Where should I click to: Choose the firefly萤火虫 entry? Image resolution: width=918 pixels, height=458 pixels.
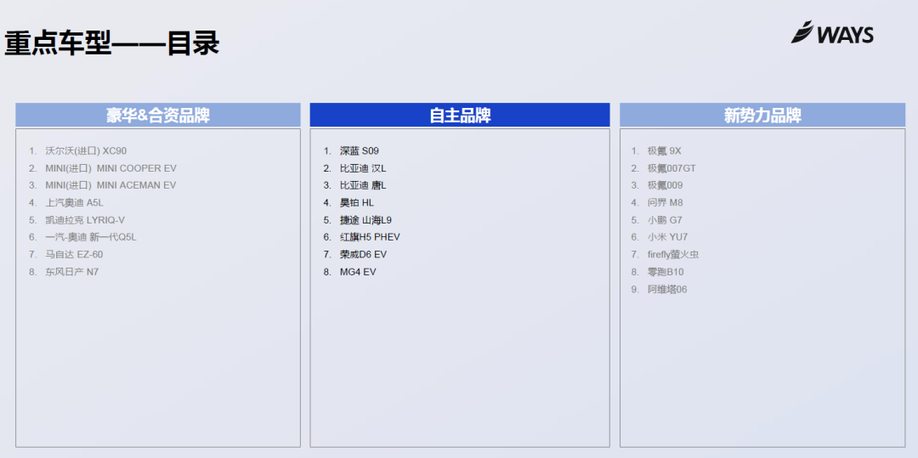[673, 255]
